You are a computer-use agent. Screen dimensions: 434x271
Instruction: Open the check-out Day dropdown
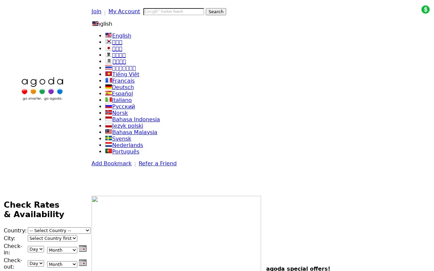[36, 263]
